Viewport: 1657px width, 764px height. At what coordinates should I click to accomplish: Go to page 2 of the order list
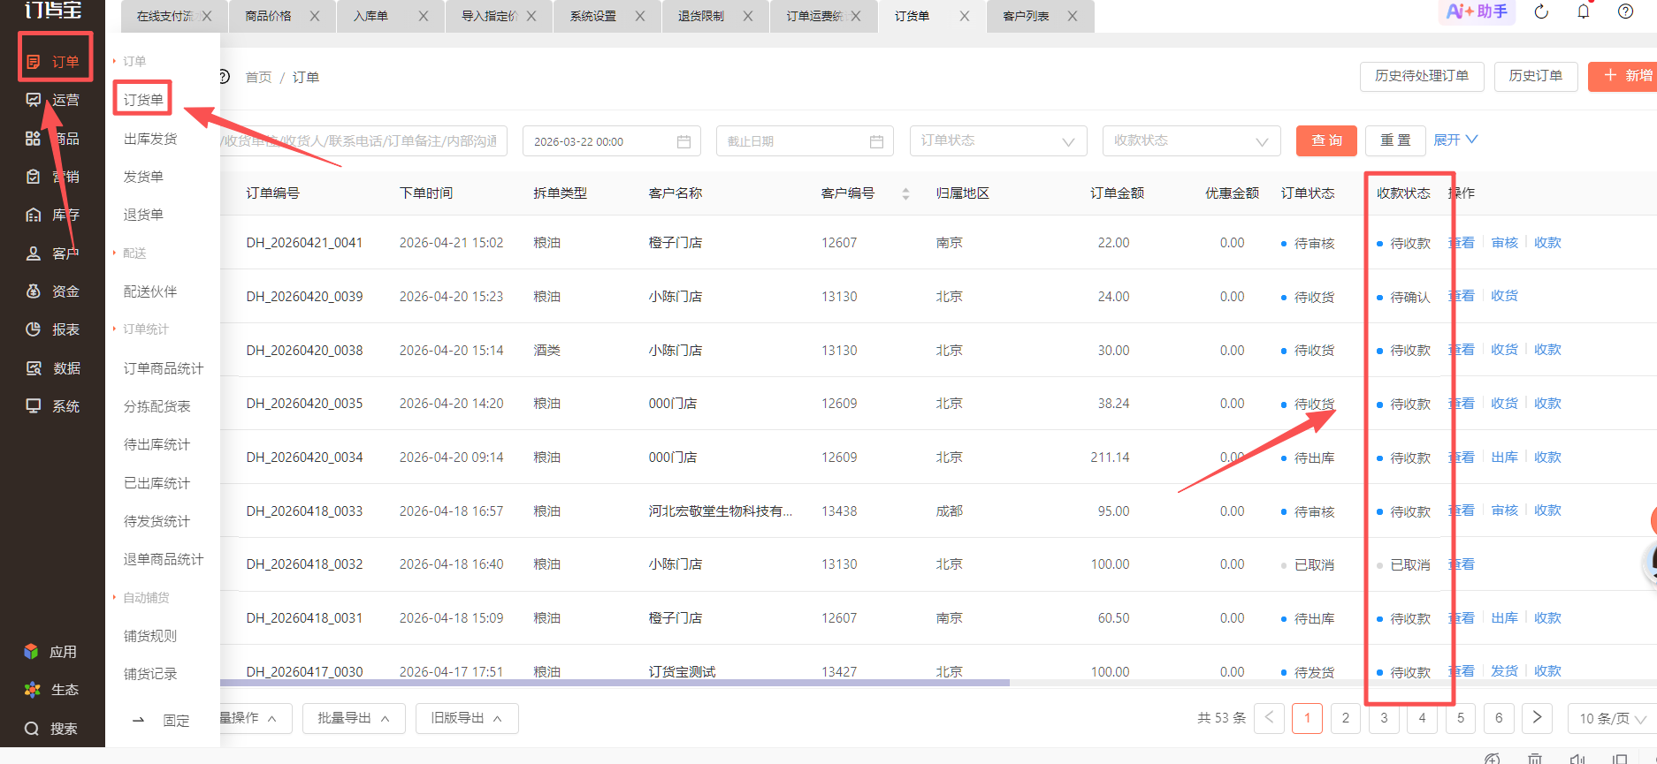(1346, 718)
